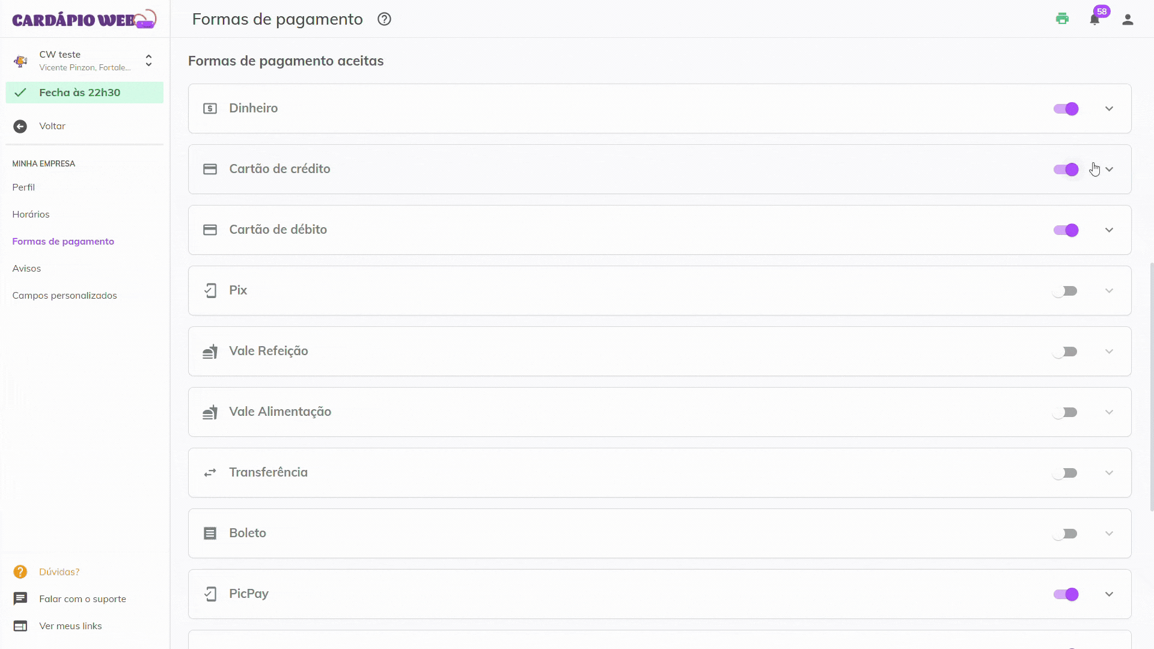This screenshot has height=649, width=1154.
Task: Open notifications bell with 58 badge
Action: point(1094,19)
